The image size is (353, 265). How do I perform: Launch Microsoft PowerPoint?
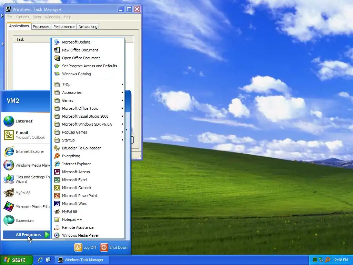point(88,196)
